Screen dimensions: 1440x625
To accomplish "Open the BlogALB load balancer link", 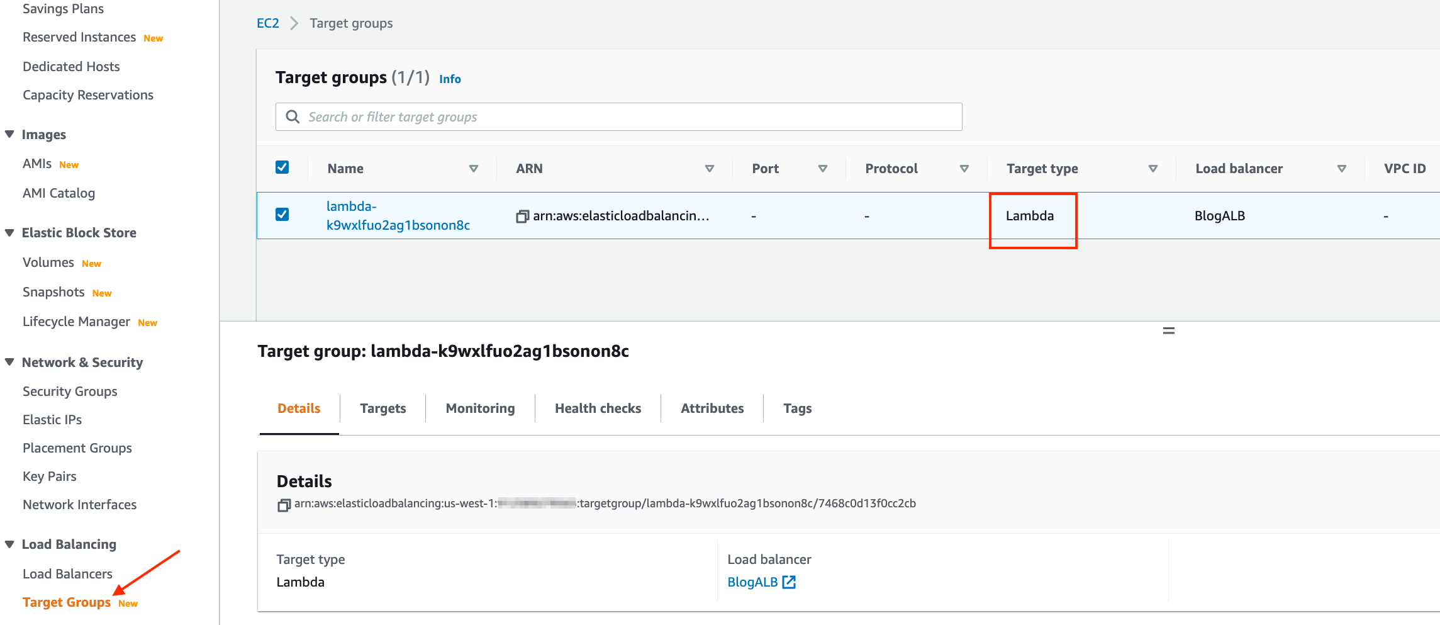I will click(752, 582).
